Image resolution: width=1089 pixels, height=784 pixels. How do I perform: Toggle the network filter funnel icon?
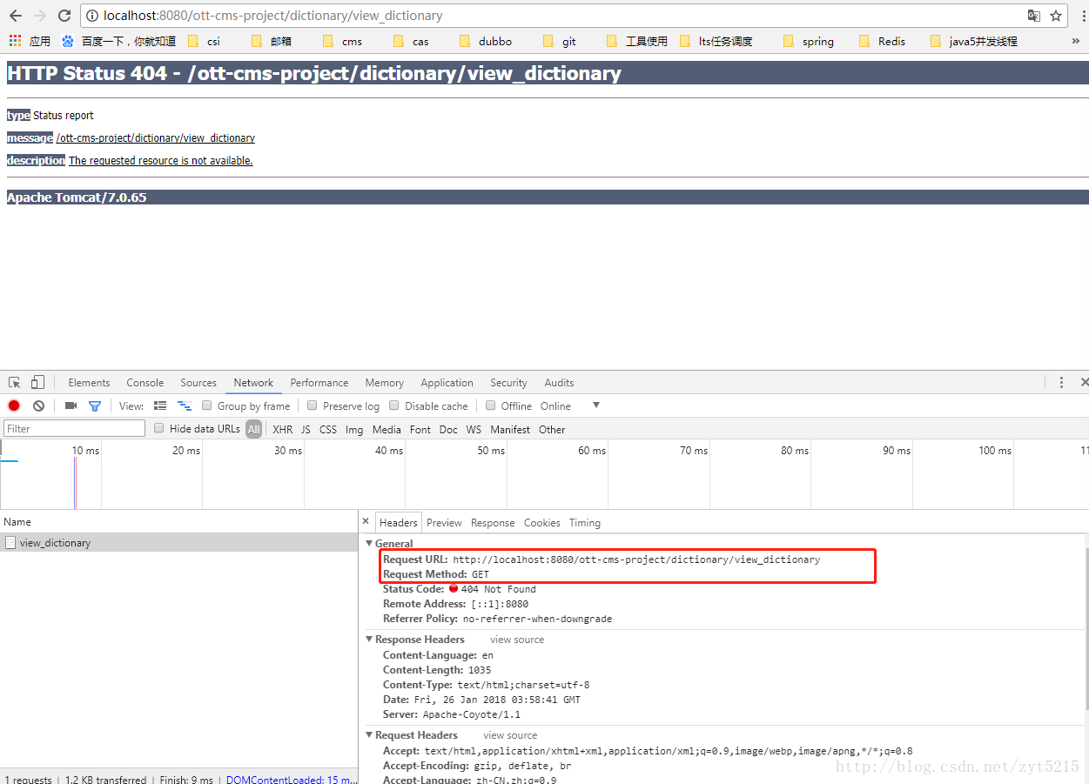pyautogui.click(x=95, y=405)
